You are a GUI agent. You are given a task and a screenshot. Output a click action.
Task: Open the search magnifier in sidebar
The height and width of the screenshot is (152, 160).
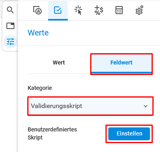[10, 10]
